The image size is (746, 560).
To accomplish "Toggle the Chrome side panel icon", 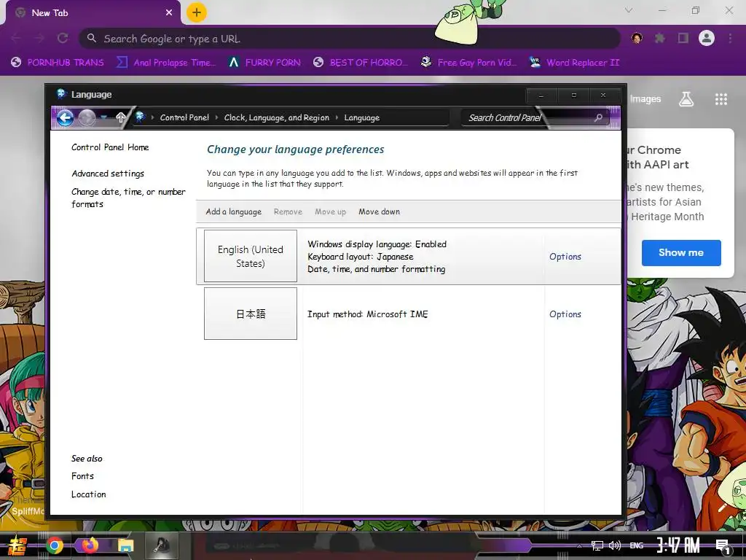I will pos(683,38).
